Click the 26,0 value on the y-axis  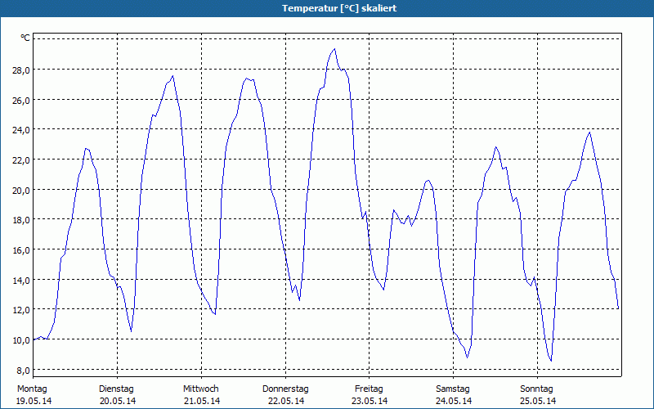[x=20, y=100]
